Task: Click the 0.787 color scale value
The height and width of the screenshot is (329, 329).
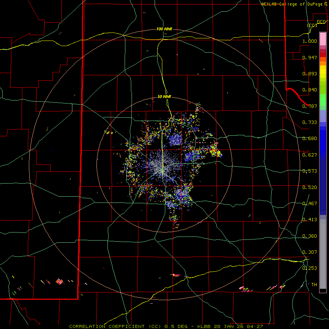Action: (310, 106)
